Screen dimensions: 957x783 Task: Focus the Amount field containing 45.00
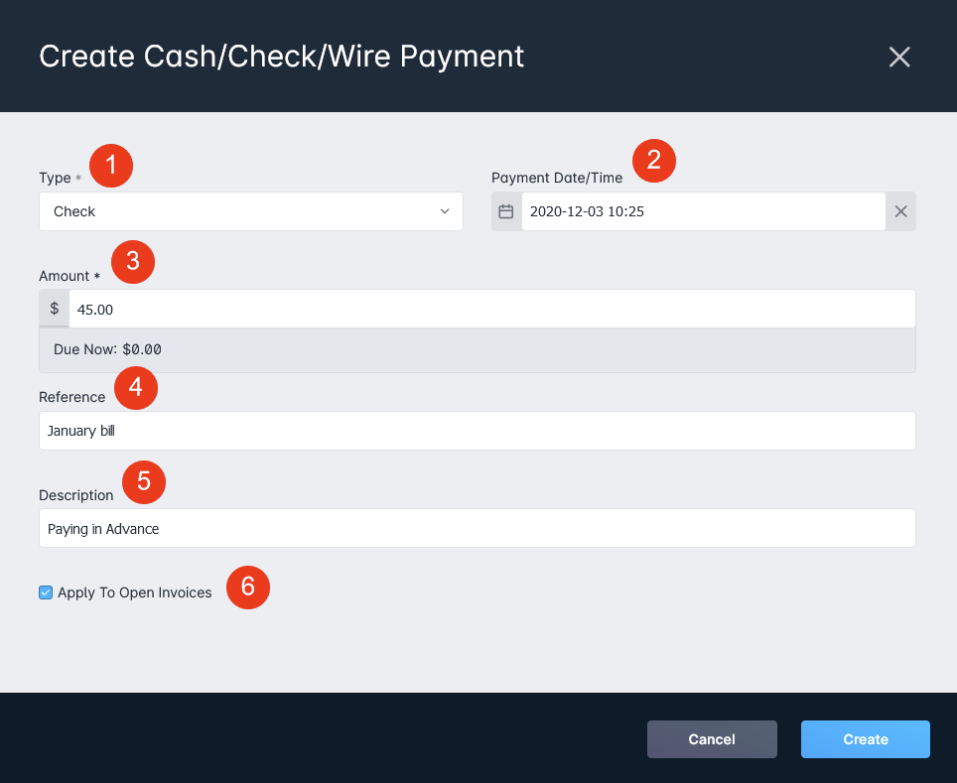(x=492, y=309)
